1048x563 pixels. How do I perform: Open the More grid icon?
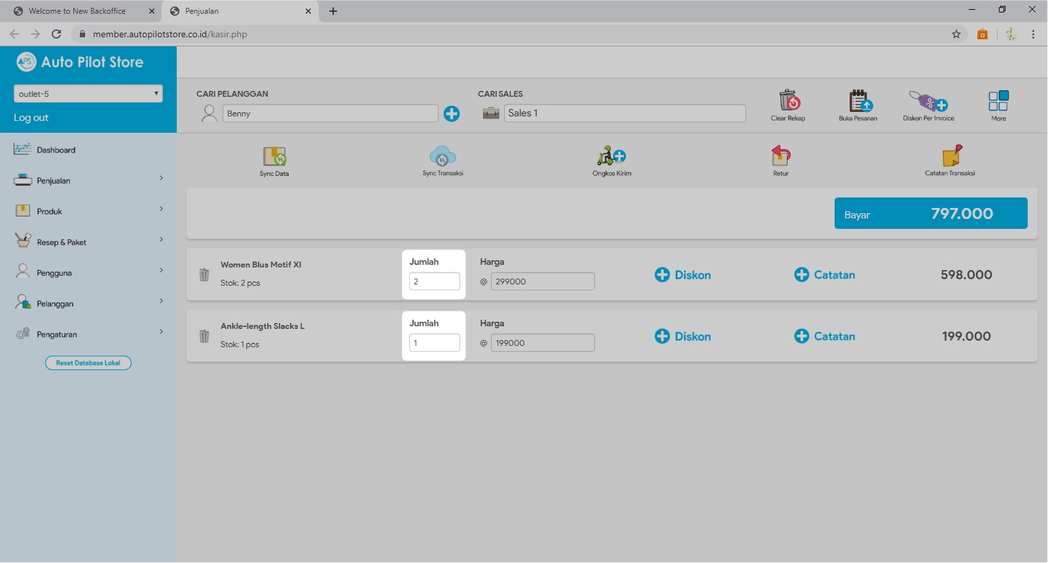[x=998, y=101]
